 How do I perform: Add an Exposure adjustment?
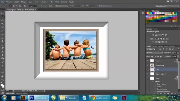click(163, 35)
